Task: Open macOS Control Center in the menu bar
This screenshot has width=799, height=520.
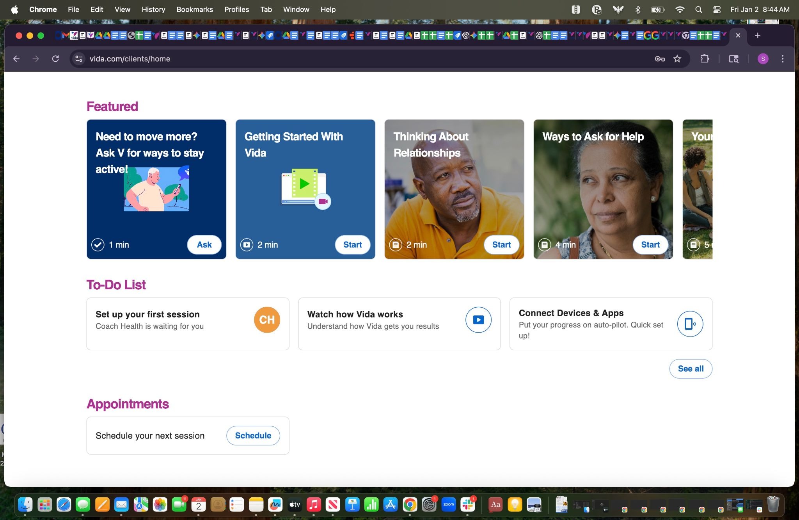Action: (717, 10)
